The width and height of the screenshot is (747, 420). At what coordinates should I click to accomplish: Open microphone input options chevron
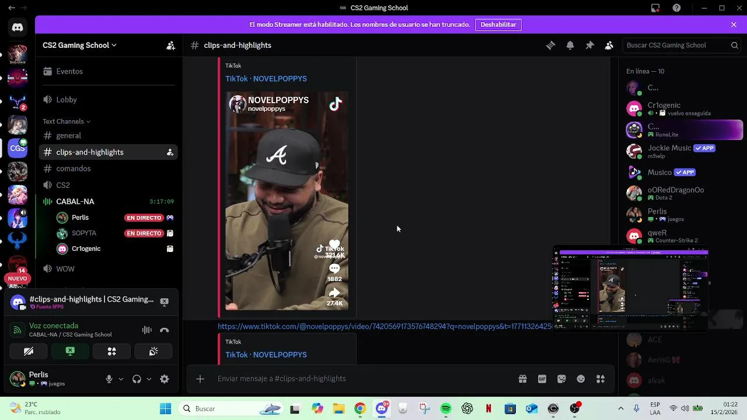tap(121, 379)
